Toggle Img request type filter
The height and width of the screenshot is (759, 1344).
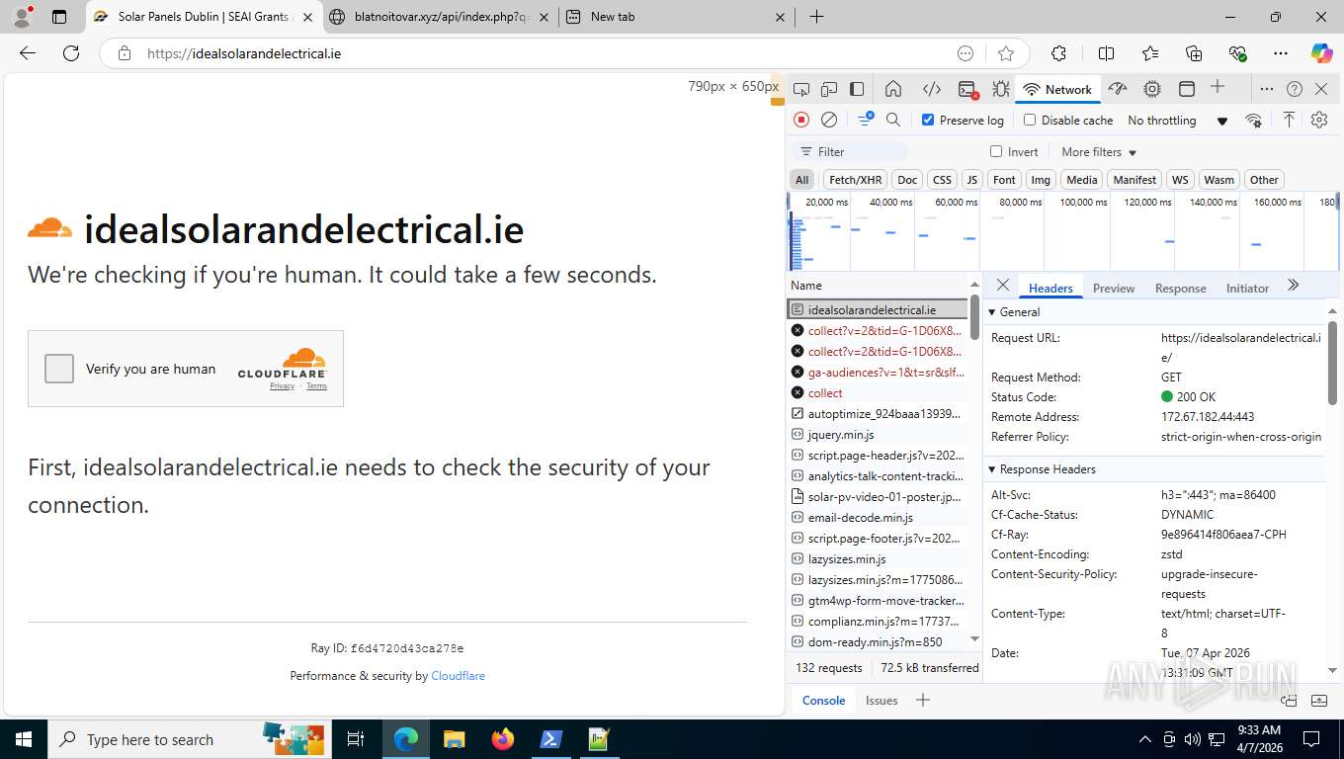pos(1041,180)
